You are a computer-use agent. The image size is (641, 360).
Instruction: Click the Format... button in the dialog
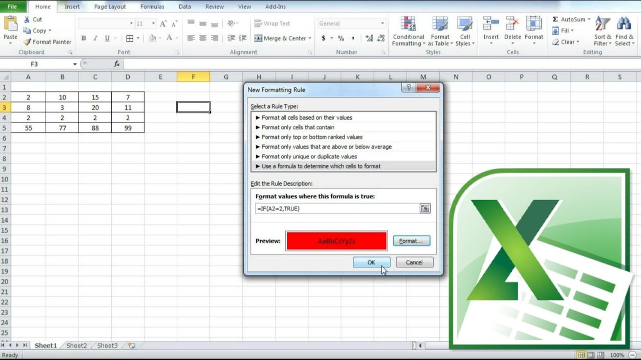(x=411, y=241)
